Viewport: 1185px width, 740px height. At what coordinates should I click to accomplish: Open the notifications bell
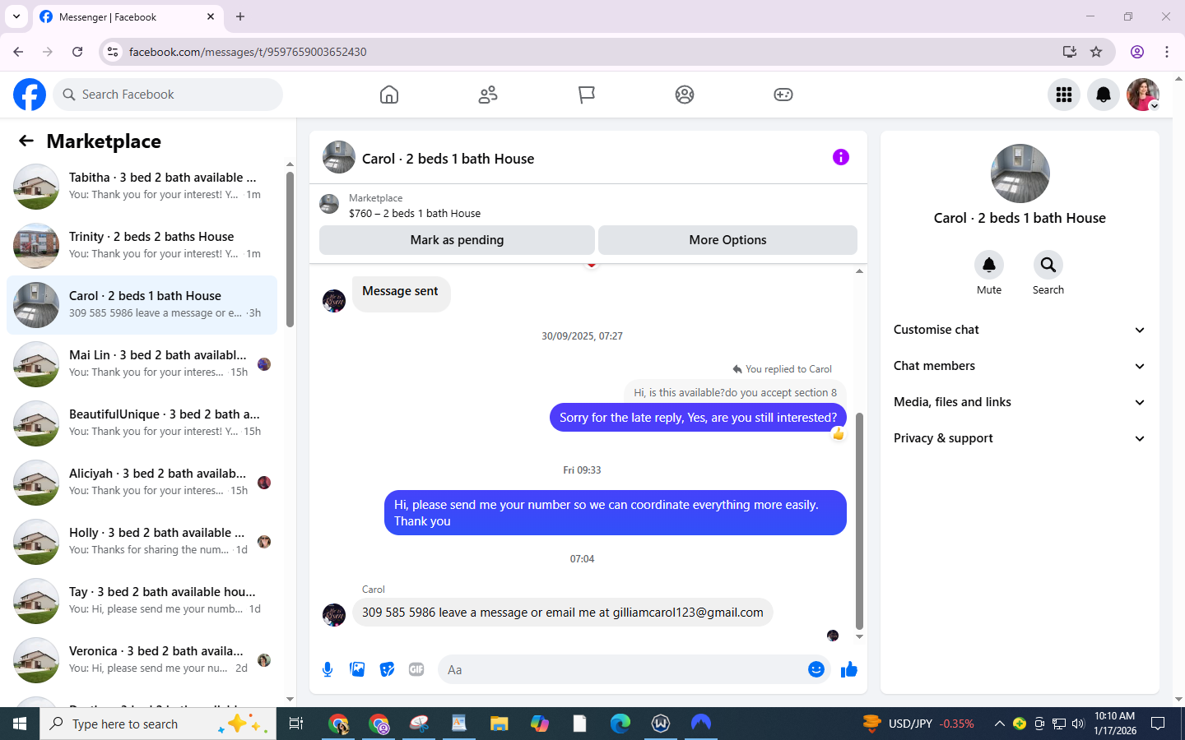click(x=1104, y=95)
